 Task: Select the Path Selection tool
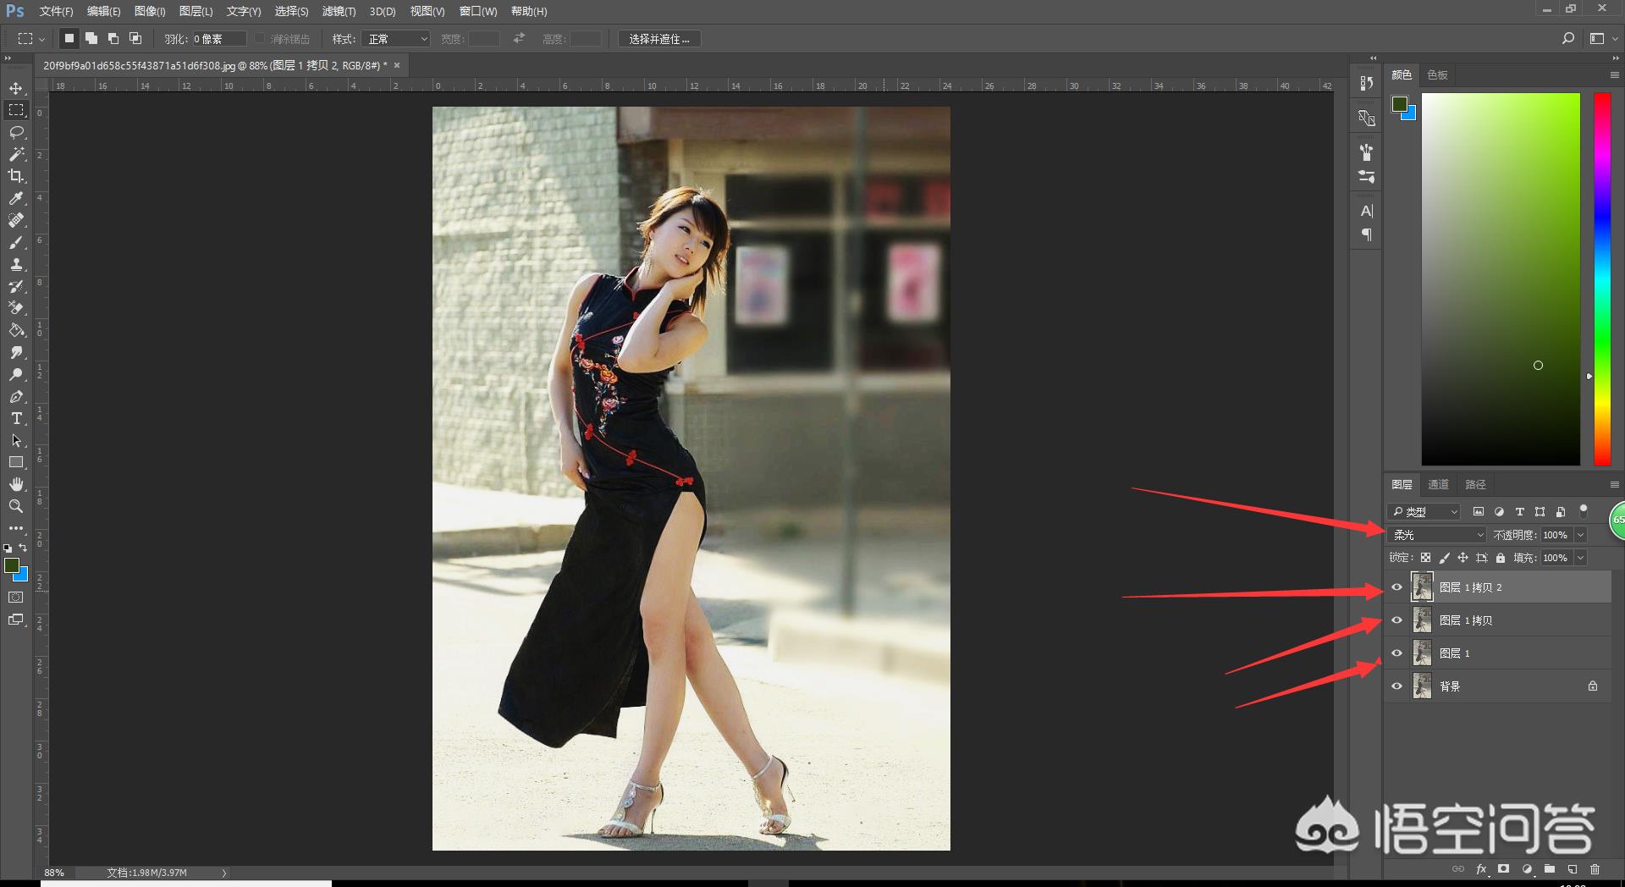pos(16,440)
